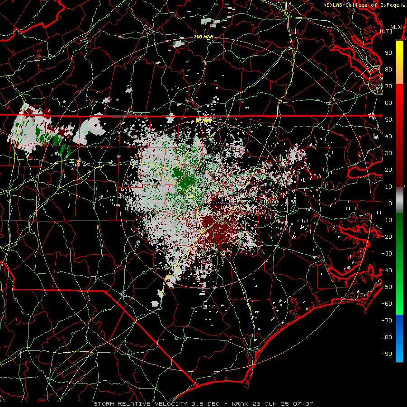The height and width of the screenshot is (407, 407).
Task: Click the STORM RELATIVE VELOCITY caption text
Action: click(x=140, y=404)
